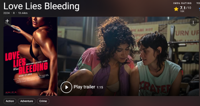Click the 1h 44m runtime text
This screenshot has height=106, width=200.
coord(23,13)
